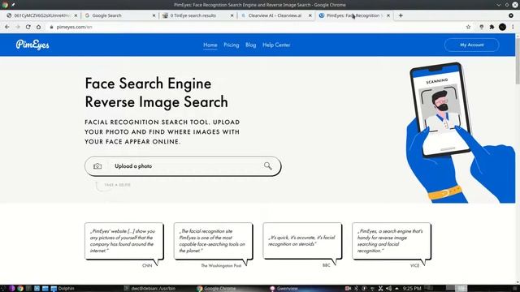Click the browser home icon
520x292 pixels.
pyautogui.click(x=38, y=27)
